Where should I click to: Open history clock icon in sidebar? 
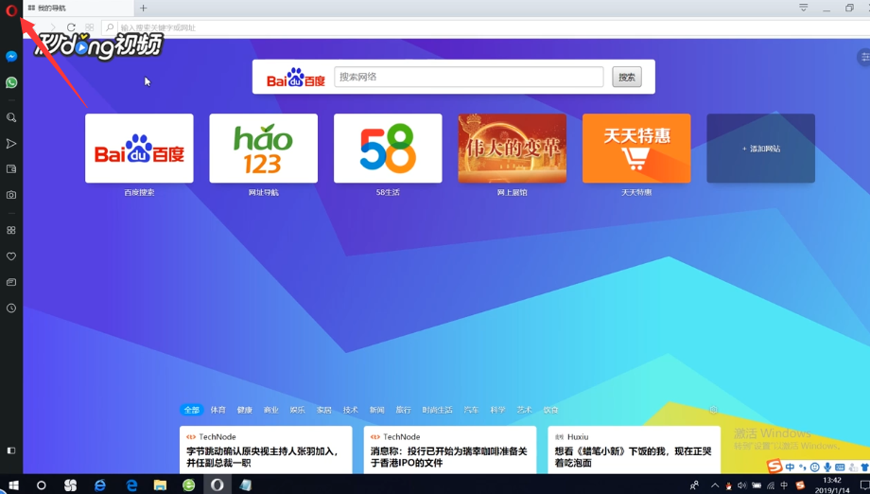click(x=11, y=309)
